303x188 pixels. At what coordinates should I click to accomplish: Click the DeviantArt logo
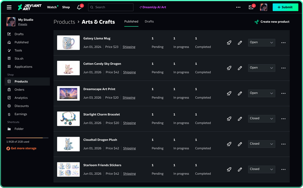coord(30,7)
